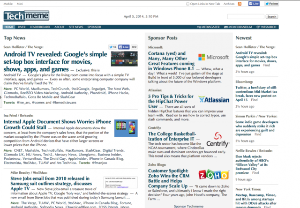Toggle Open Links In New Tab checkbox
Screen dimensions: 300x208
pyautogui.click(x=187, y=4)
